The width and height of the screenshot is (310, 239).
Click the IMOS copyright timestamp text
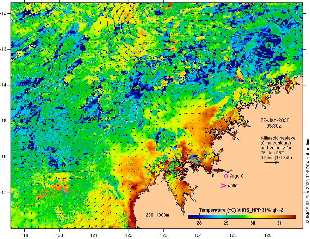click(x=308, y=180)
